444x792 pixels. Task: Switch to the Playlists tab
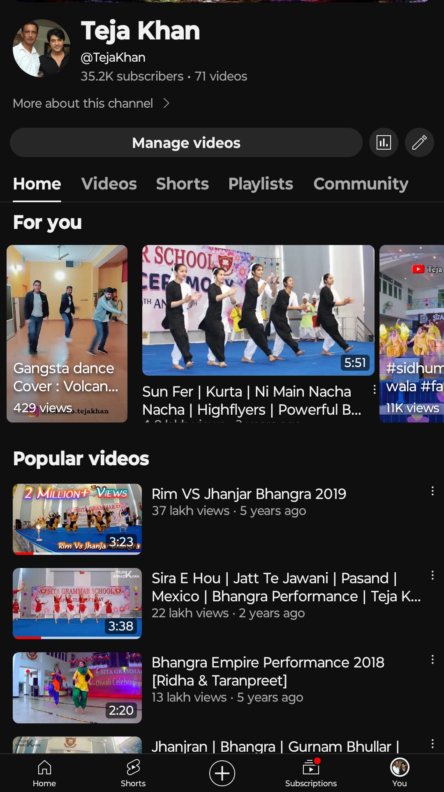coord(261,184)
